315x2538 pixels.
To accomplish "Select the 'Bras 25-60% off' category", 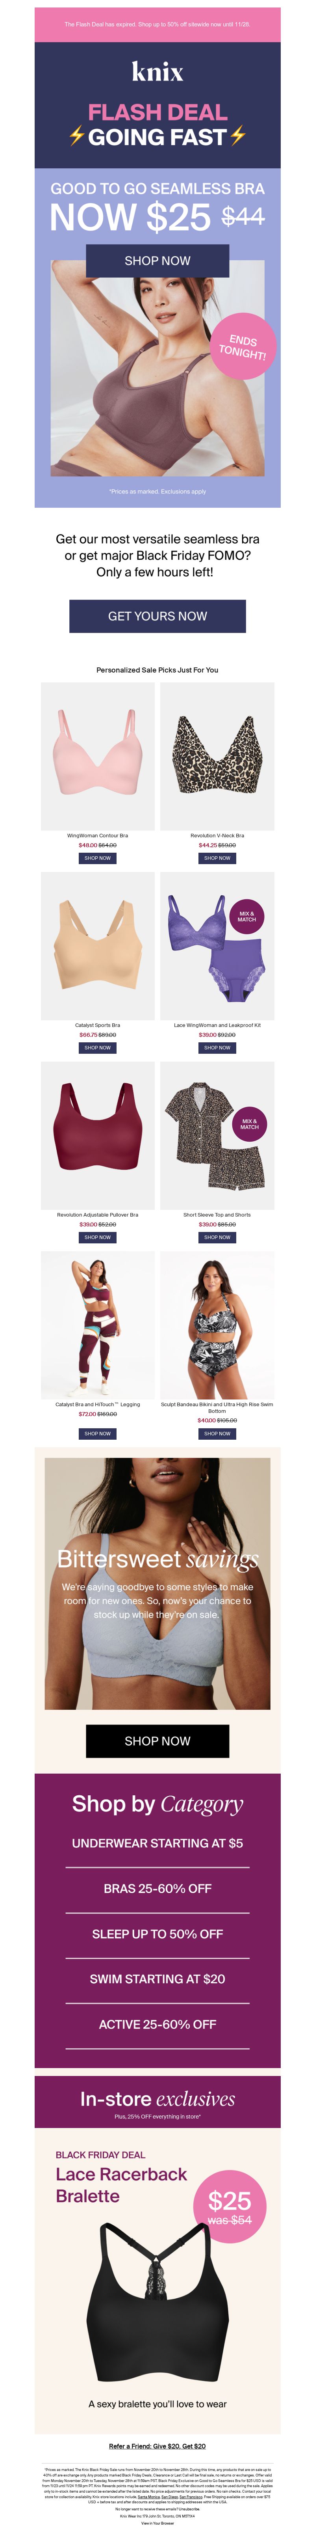I will [x=157, y=1889].
